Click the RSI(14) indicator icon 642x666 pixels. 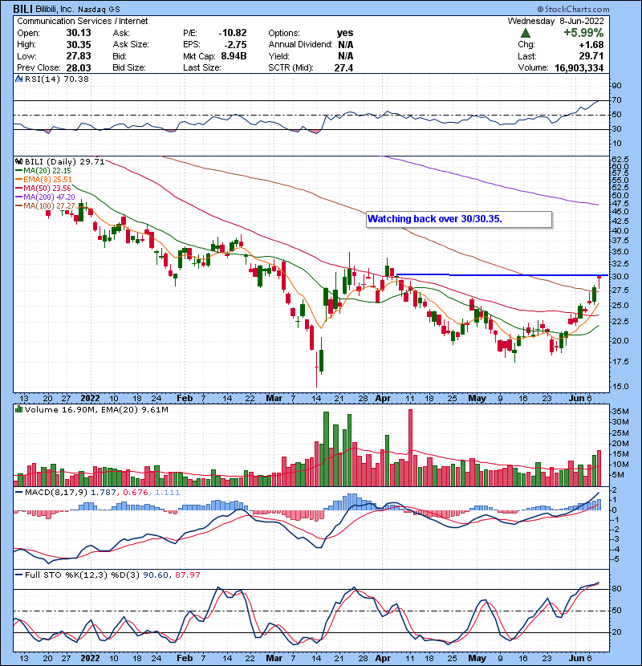coord(18,79)
